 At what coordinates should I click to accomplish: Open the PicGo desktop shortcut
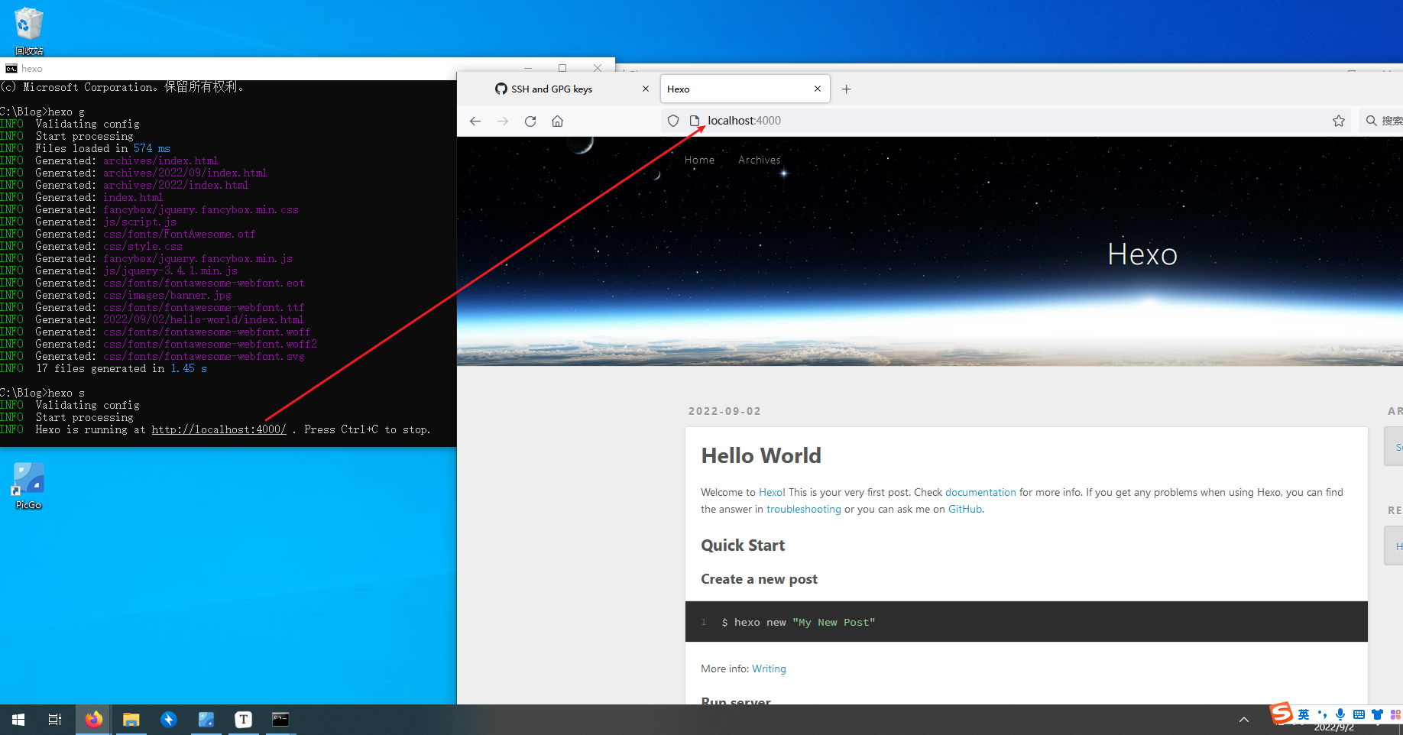28,485
